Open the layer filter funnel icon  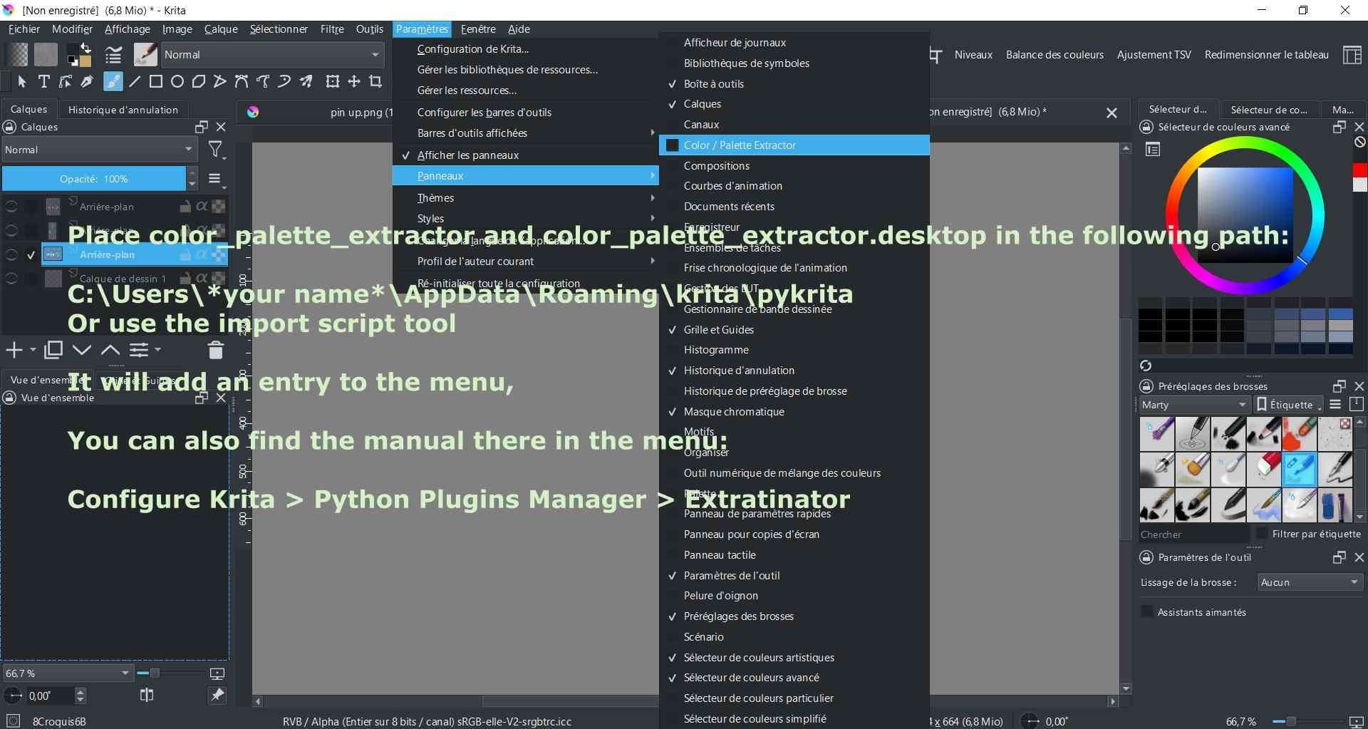[214, 150]
